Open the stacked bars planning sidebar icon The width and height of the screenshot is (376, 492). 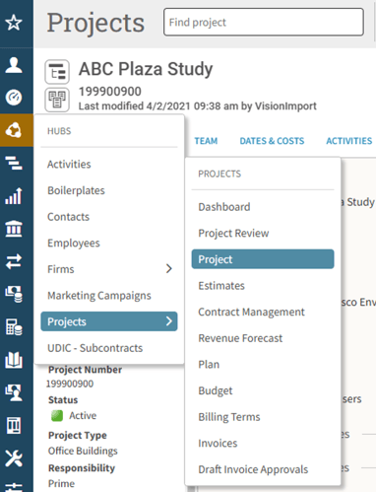14,163
